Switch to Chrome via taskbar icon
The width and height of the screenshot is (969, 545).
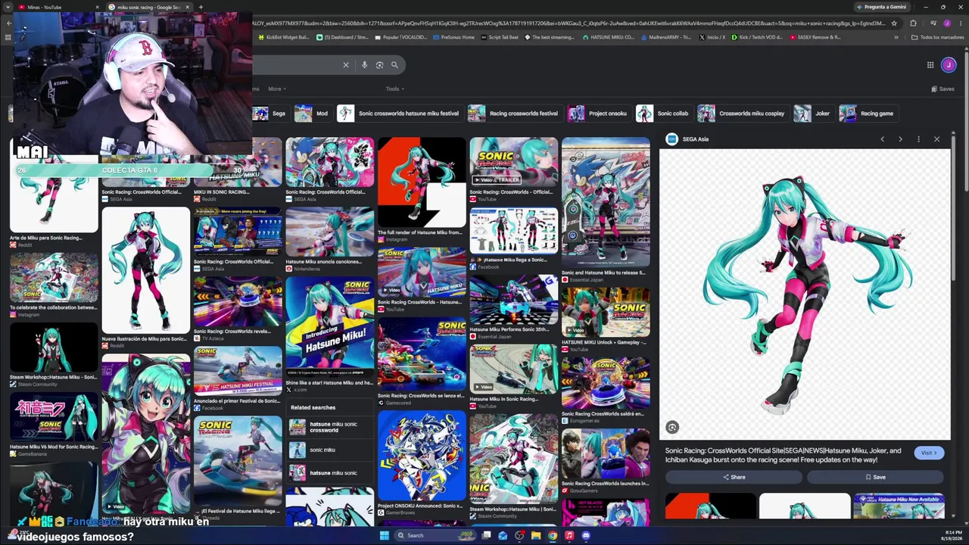point(553,536)
